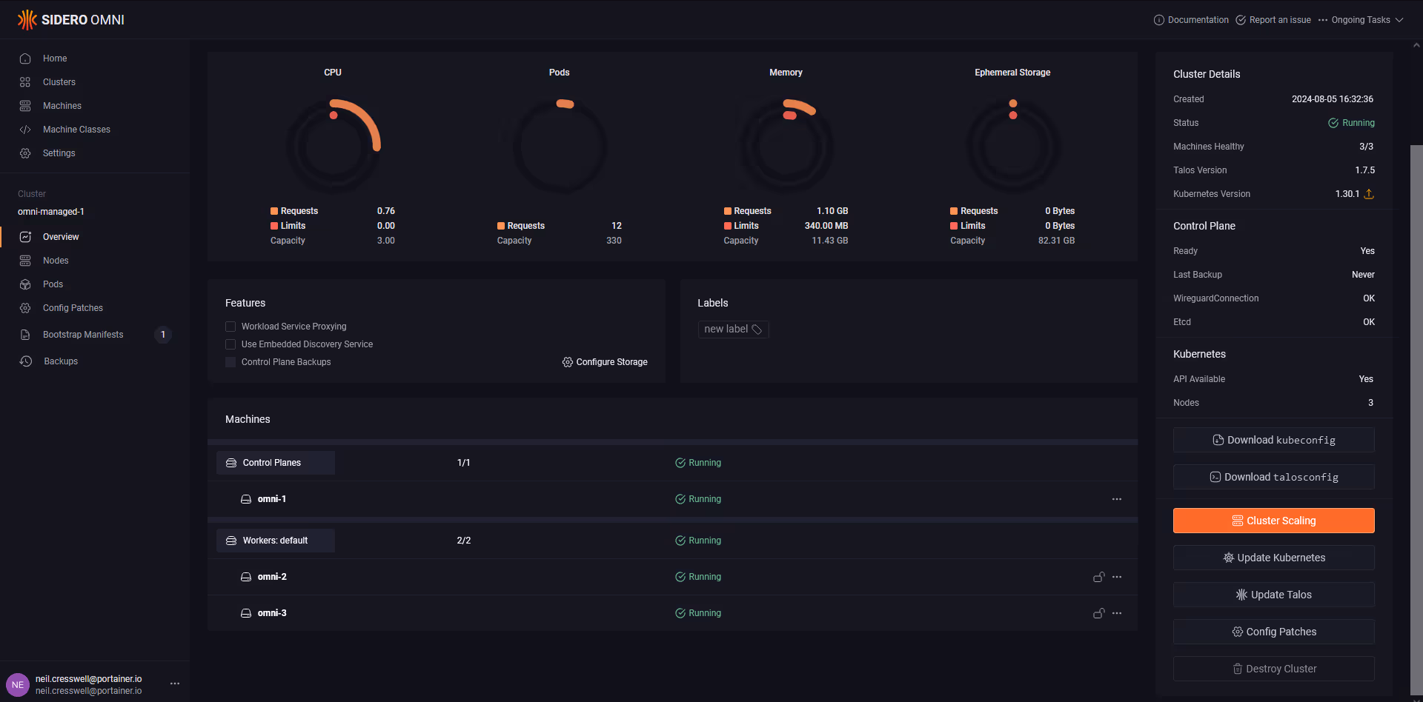Select the Nodes icon
This screenshot has height=702, width=1423.
click(25, 261)
